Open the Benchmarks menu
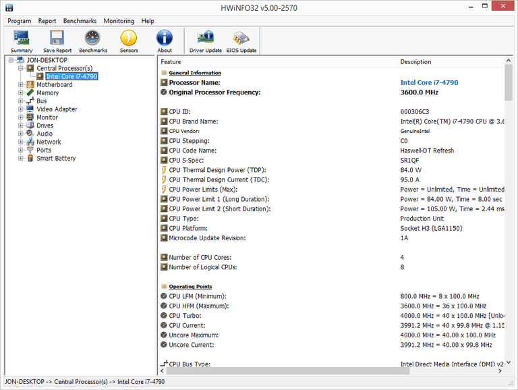The width and height of the screenshot is (518, 390). pyautogui.click(x=80, y=21)
